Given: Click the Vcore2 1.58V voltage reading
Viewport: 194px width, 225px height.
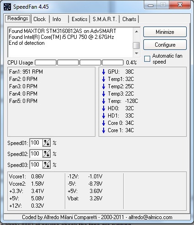Looking at the screenshot, I should [x=26, y=184].
